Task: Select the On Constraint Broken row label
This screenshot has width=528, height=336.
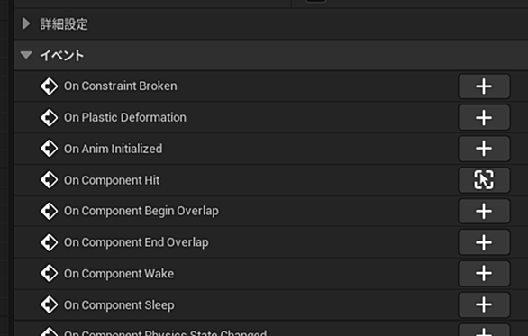Action: (x=120, y=86)
